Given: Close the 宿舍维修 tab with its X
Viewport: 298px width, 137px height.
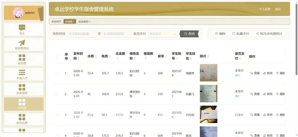Looking at the screenshot, I should 89,22.
